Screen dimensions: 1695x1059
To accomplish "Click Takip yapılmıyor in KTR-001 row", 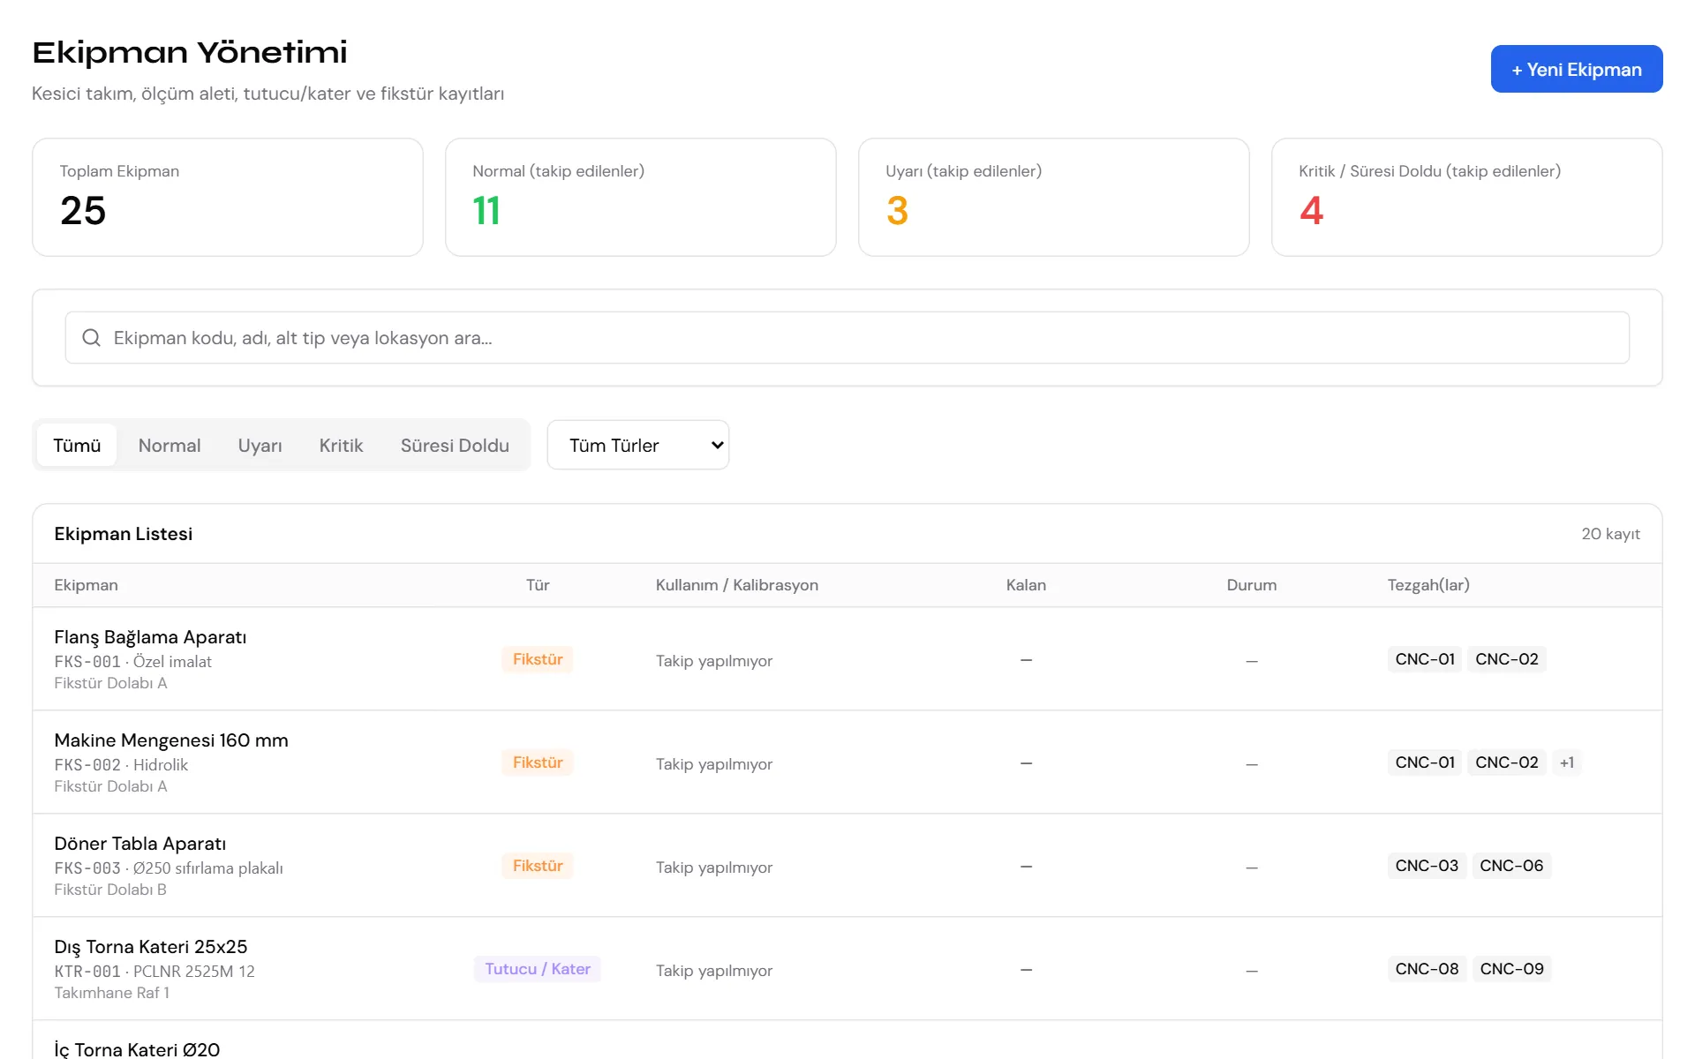I will [x=714, y=971].
